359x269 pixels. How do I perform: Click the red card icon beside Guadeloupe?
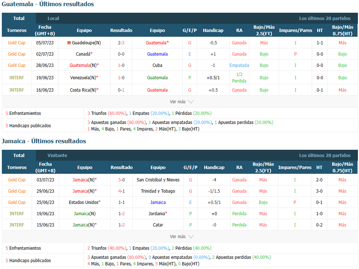(69, 43)
